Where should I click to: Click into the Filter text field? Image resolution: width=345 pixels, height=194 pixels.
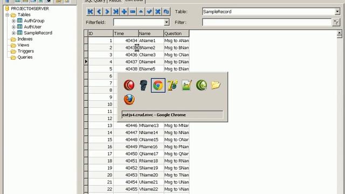click(267, 22)
